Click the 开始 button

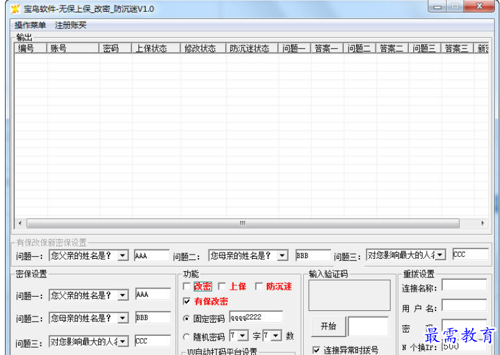(x=328, y=326)
